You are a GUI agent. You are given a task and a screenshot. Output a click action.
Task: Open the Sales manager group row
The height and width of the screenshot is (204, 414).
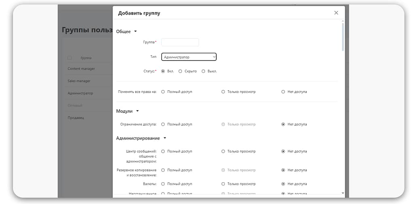coord(79,81)
